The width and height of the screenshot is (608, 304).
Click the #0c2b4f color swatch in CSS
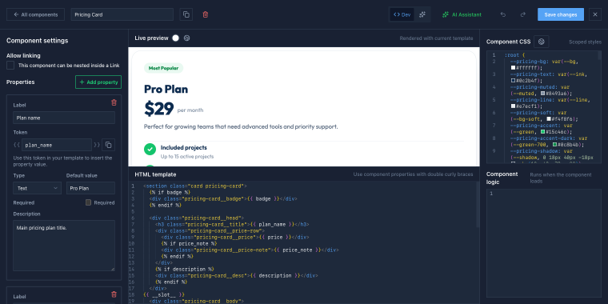pyautogui.click(x=513, y=80)
